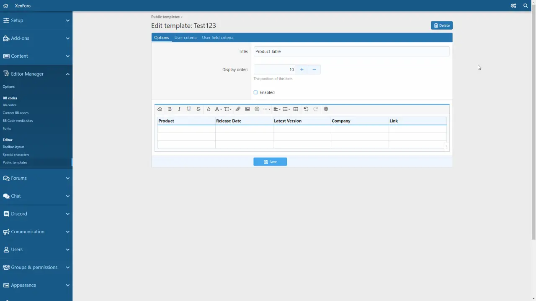Click the insert table icon

click(296, 109)
